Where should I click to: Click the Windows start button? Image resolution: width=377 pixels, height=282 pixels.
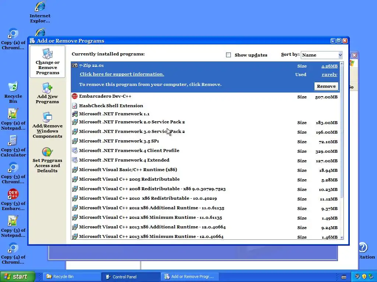tap(18, 276)
